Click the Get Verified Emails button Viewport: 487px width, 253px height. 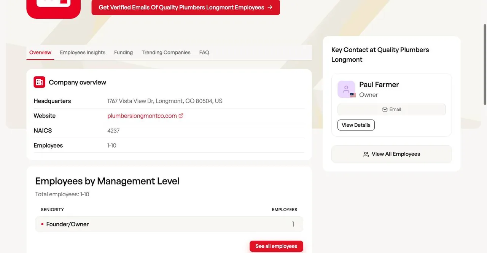(186, 7)
